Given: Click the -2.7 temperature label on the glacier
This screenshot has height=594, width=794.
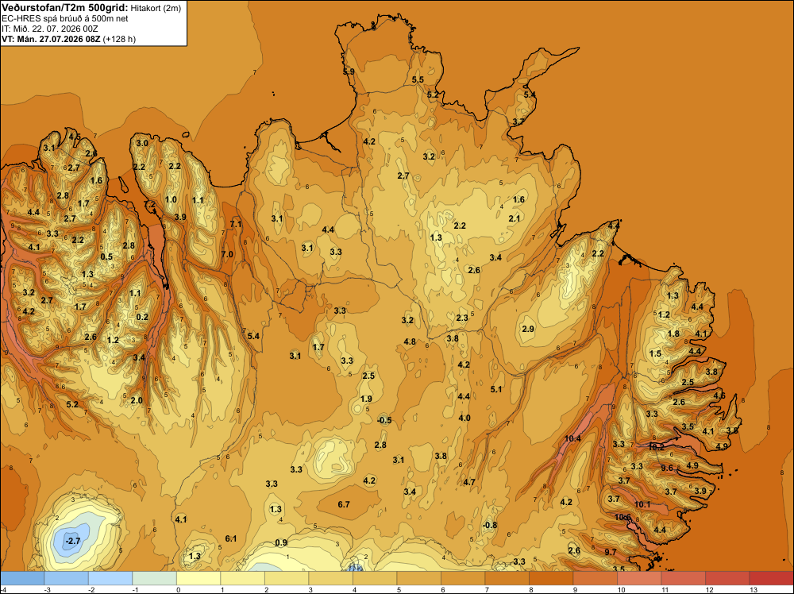Looking at the screenshot, I should (x=73, y=541).
